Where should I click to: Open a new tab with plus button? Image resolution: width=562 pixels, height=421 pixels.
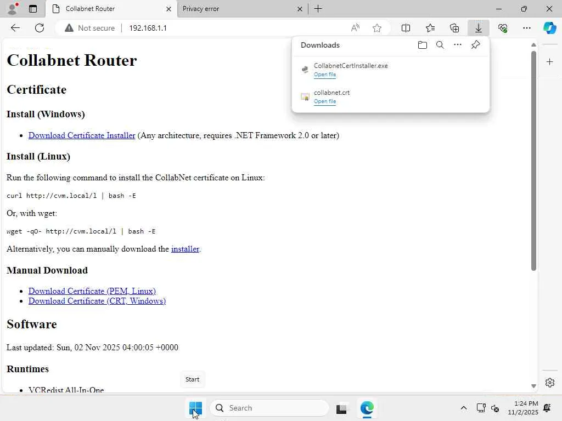coord(318,9)
